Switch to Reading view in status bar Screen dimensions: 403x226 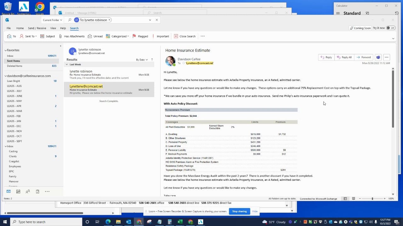[354, 199]
